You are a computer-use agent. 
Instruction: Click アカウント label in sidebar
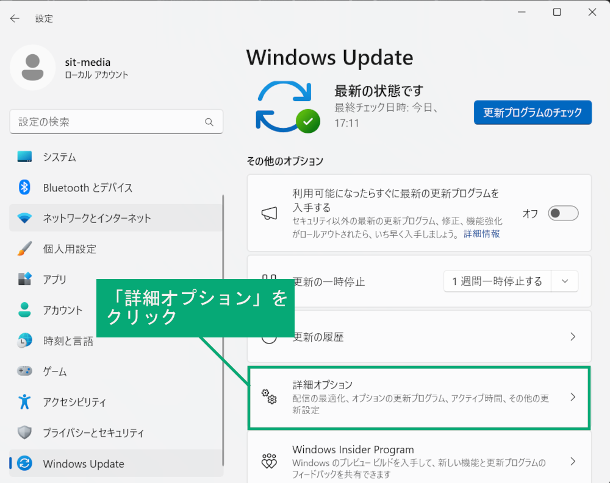pos(63,310)
